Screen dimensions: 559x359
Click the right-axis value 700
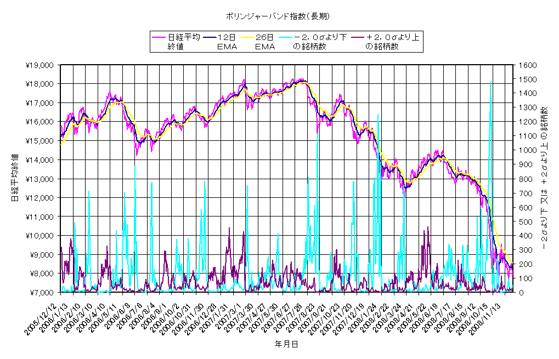[526, 193]
